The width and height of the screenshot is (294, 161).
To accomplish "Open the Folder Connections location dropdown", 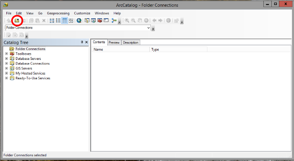I will [x=149, y=28].
